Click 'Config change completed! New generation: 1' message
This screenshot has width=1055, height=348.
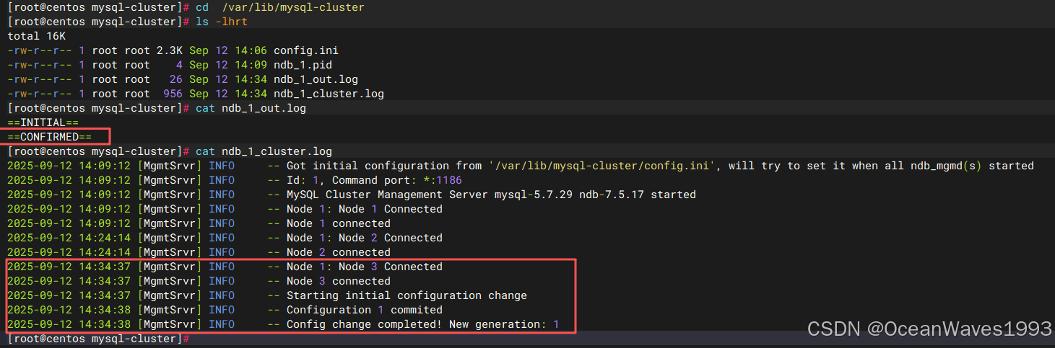[x=423, y=324]
